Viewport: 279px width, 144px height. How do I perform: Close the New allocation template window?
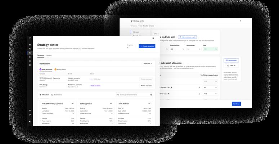[240, 21]
